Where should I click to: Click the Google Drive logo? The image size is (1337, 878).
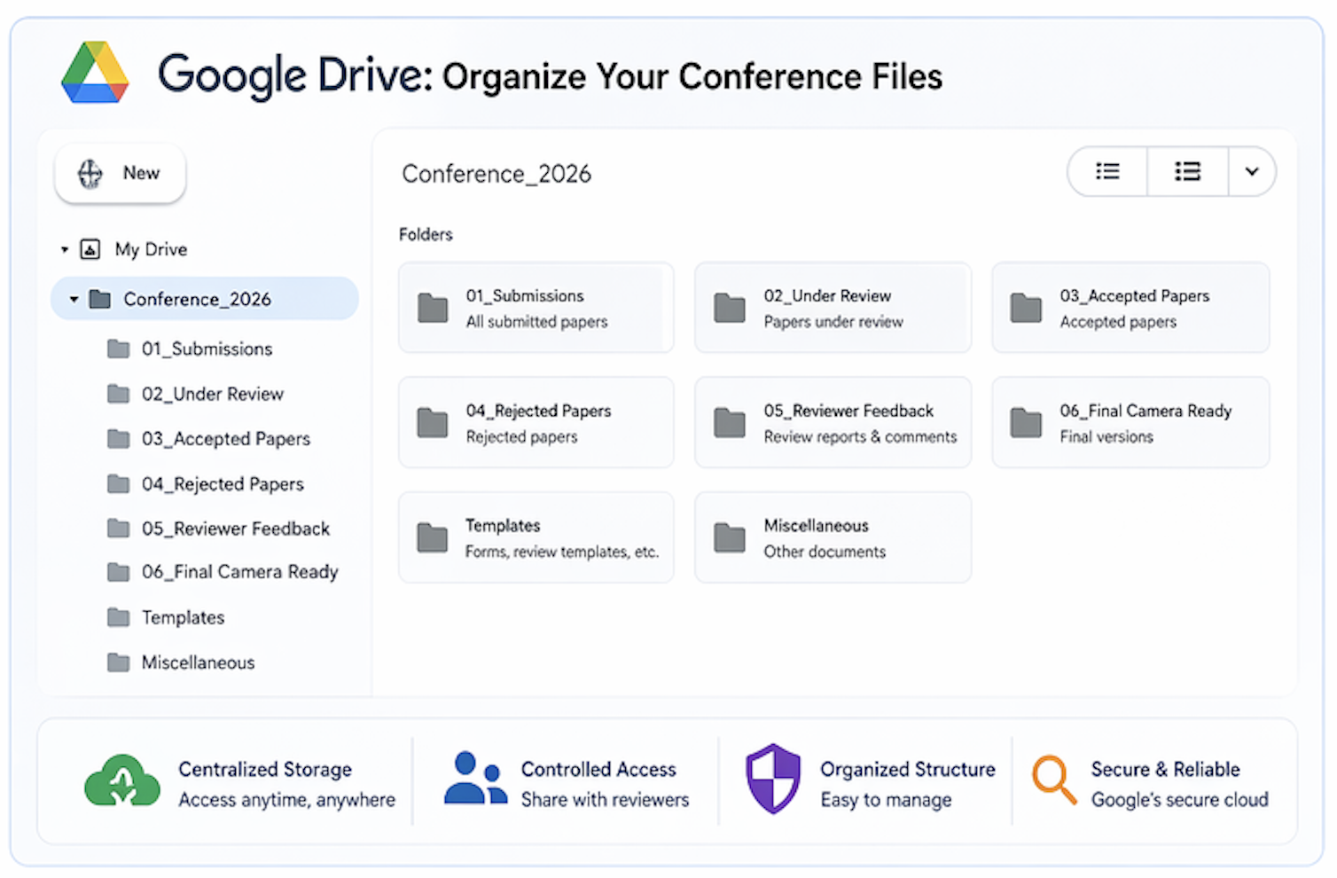[95, 73]
